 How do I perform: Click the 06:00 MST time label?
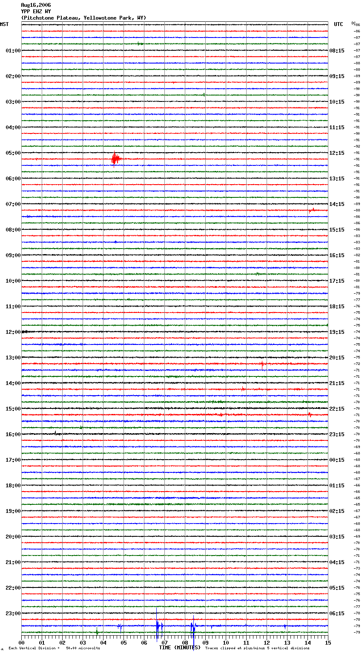coord(13,179)
